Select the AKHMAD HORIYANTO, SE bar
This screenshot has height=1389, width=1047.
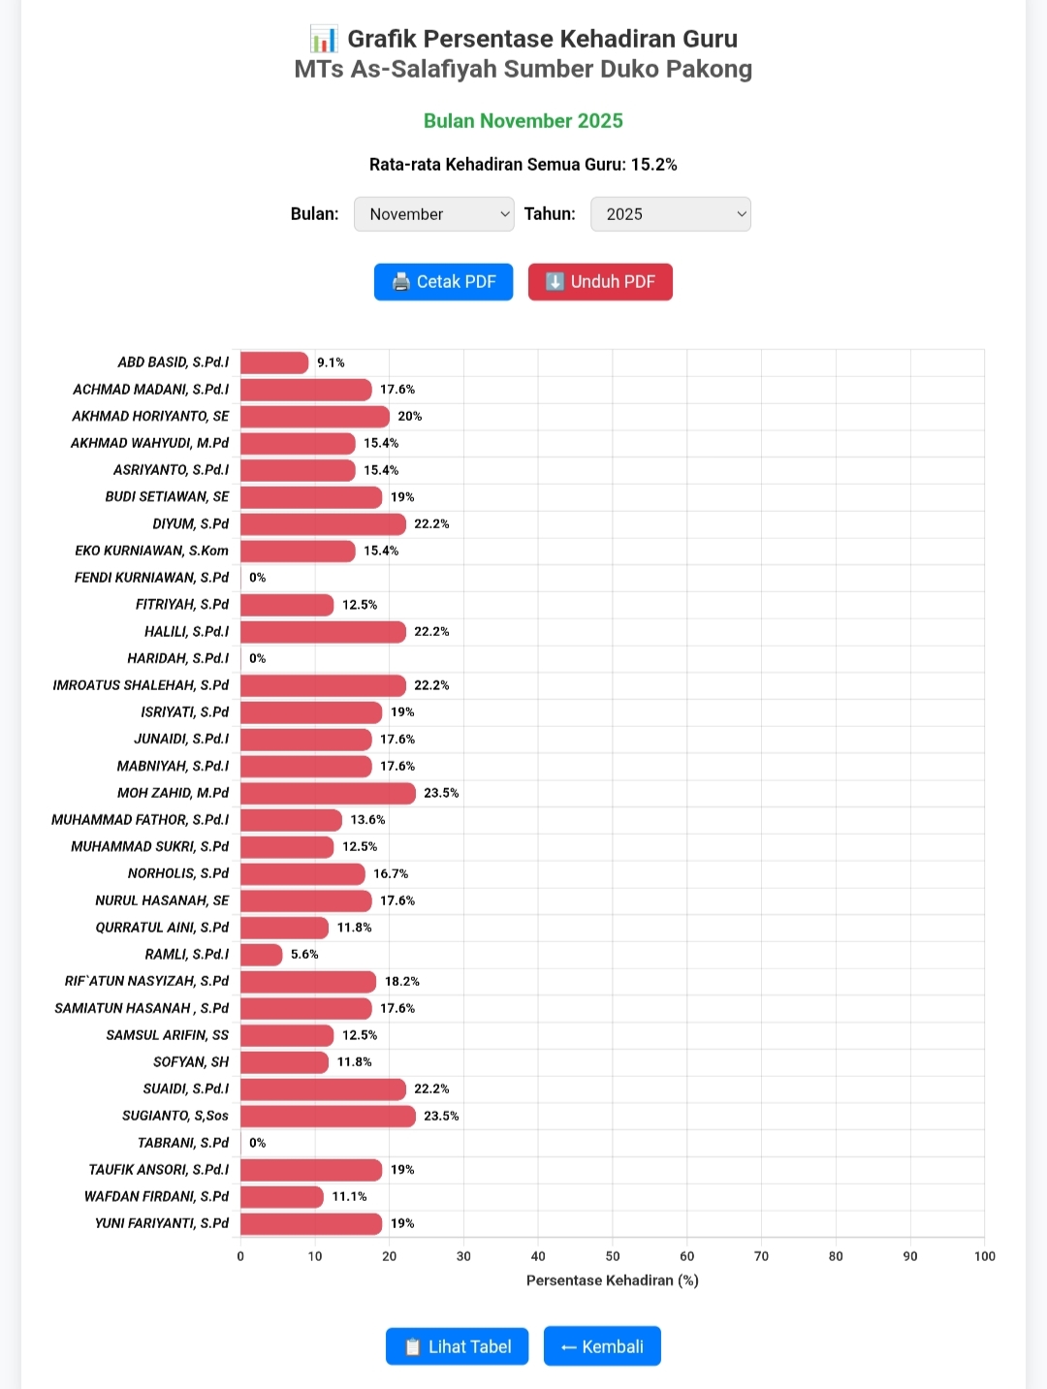[314, 417]
